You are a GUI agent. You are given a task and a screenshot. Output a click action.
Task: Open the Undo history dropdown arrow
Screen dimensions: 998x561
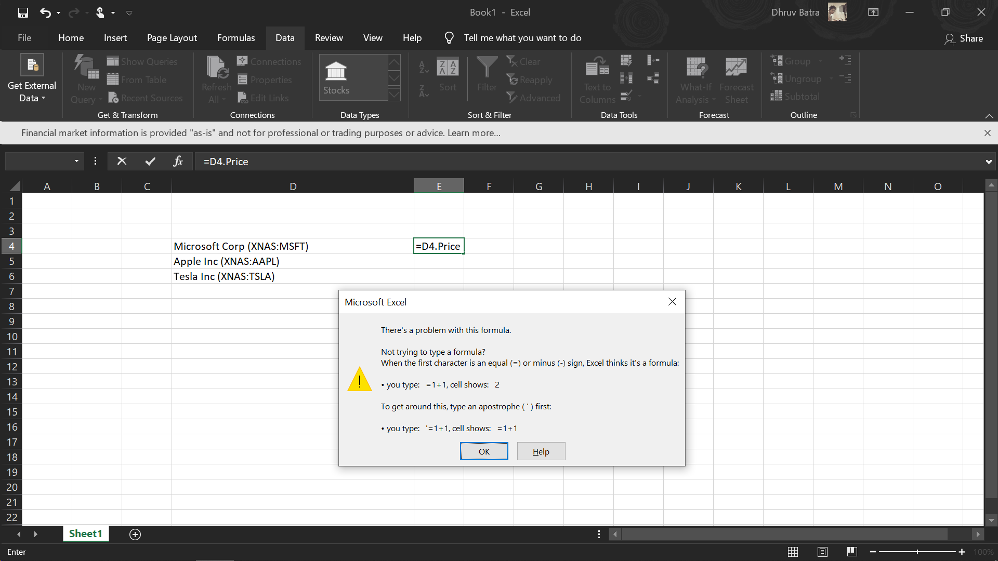58,13
